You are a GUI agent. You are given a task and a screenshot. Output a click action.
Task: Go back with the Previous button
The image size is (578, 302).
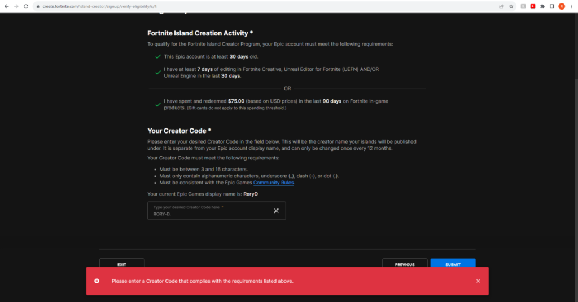coord(404,264)
